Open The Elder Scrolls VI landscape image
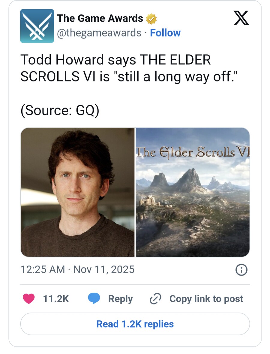Image resolution: width=270 pixels, height=354 pixels. pos(193,192)
